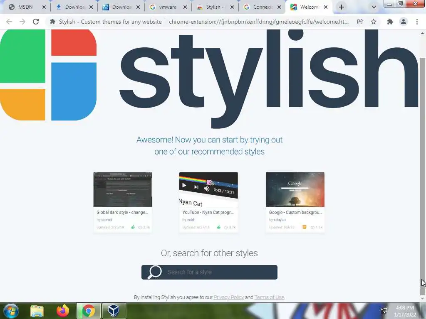Click the install count icon on Nyan Cat style
Viewport: 426px width, 319px height.
pos(226,227)
